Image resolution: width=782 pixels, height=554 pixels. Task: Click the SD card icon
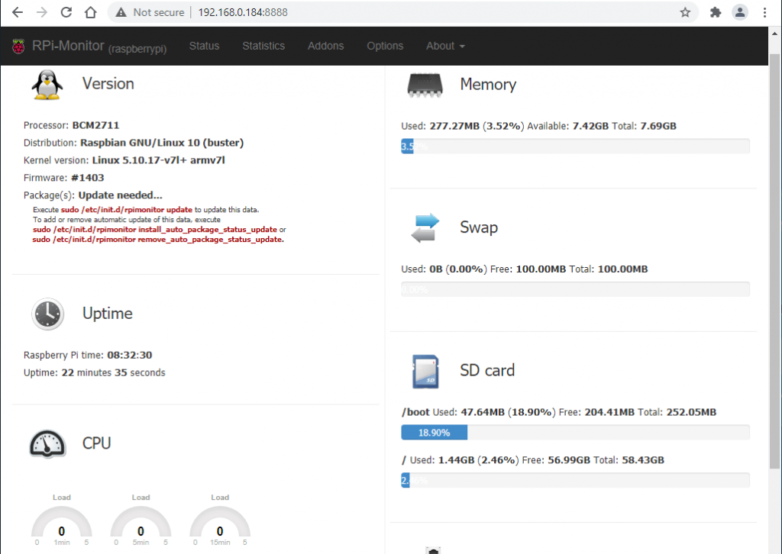(425, 371)
